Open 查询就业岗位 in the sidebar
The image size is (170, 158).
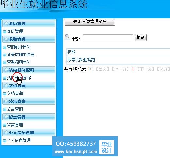(x=19, y=47)
